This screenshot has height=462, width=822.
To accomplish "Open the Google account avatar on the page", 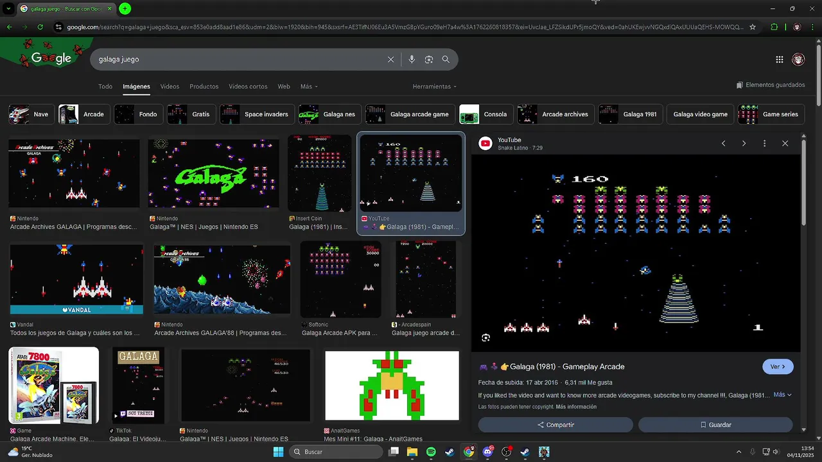I will (x=798, y=60).
